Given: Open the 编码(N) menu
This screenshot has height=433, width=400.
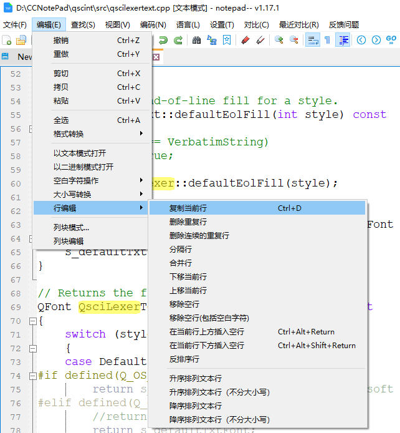Looking at the screenshot, I should [x=153, y=25].
